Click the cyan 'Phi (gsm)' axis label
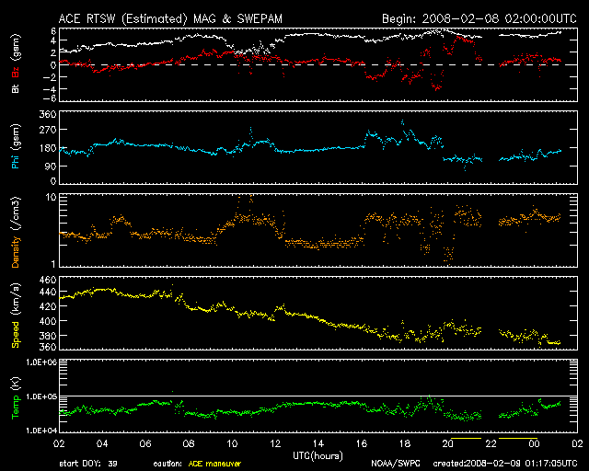Viewport: 589px width, 471px height. tap(16, 146)
